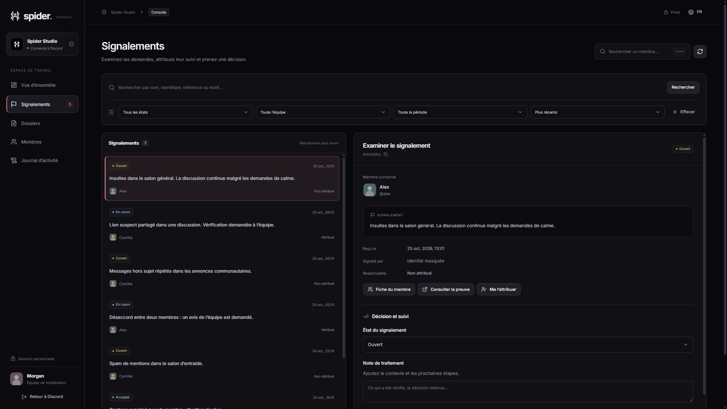Click the reports list scrollbar
Image resolution: width=727 pixels, height=409 pixels.
pyautogui.click(x=343, y=258)
